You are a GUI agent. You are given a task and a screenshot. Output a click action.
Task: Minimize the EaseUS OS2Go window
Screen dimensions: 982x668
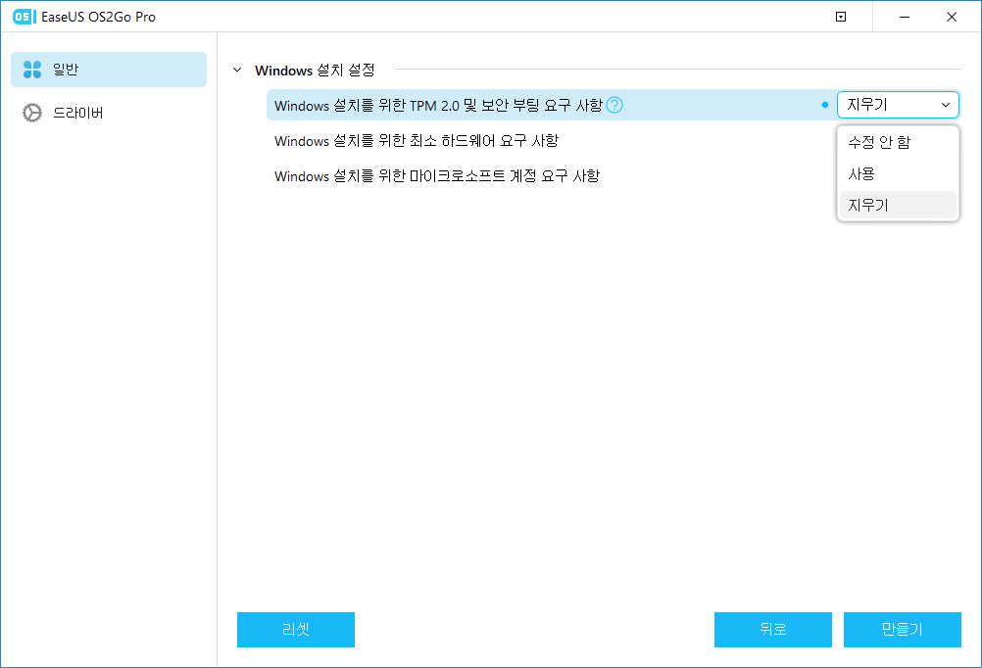tap(904, 17)
